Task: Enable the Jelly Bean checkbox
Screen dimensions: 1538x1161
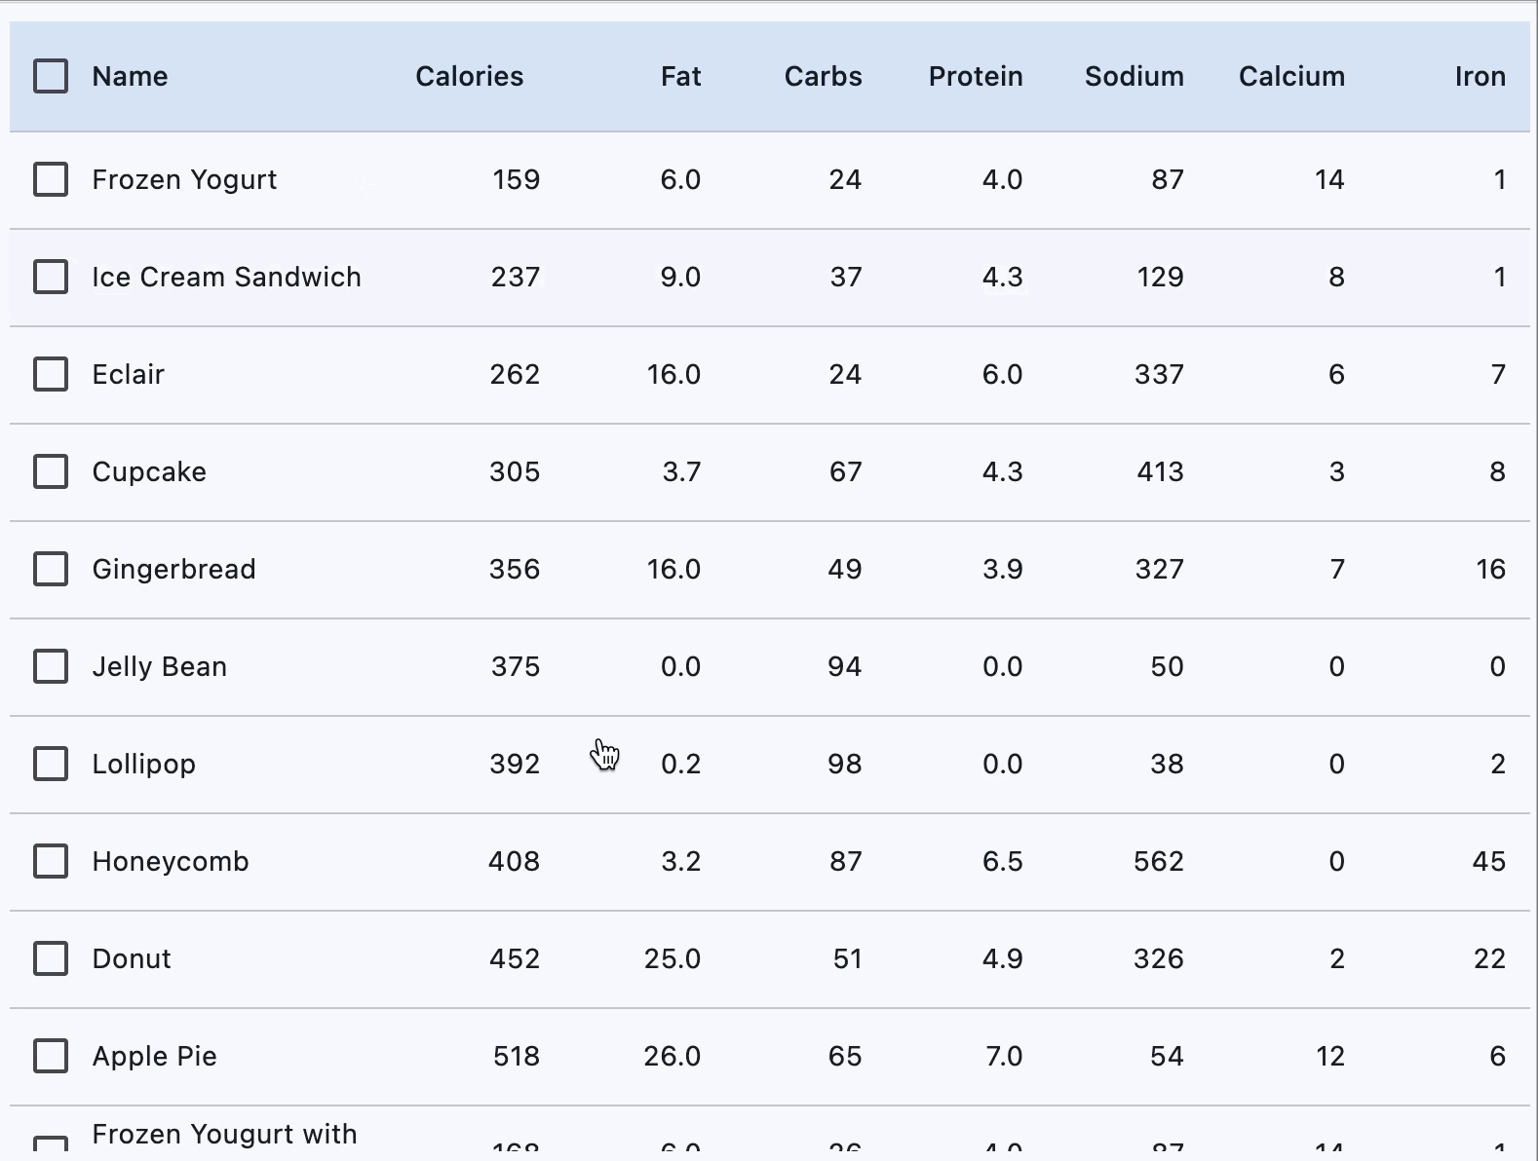Action: (51, 666)
